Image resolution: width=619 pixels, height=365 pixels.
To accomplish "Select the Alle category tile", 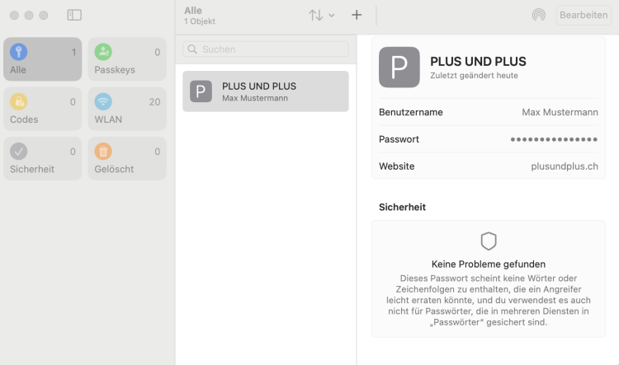I will tap(43, 59).
